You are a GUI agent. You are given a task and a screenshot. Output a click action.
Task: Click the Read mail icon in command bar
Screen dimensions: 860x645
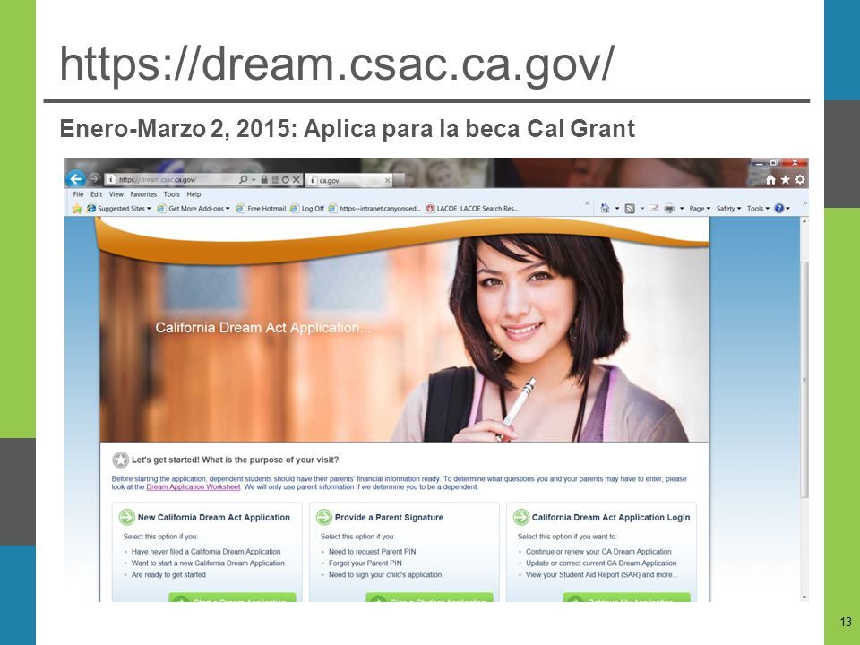click(x=653, y=209)
